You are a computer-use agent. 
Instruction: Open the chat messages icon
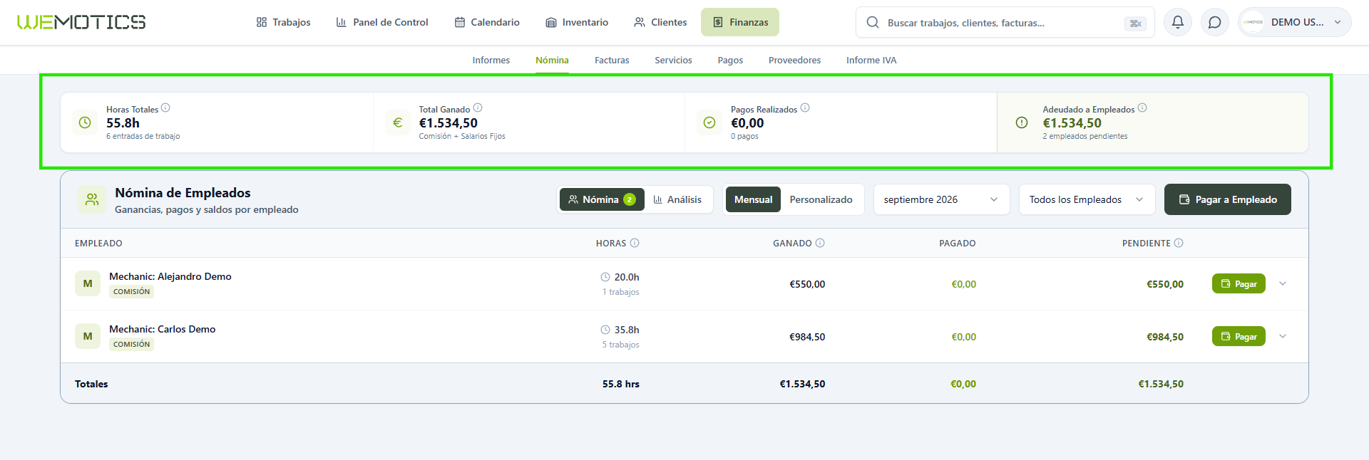pyautogui.click(x=1215, y=22)
